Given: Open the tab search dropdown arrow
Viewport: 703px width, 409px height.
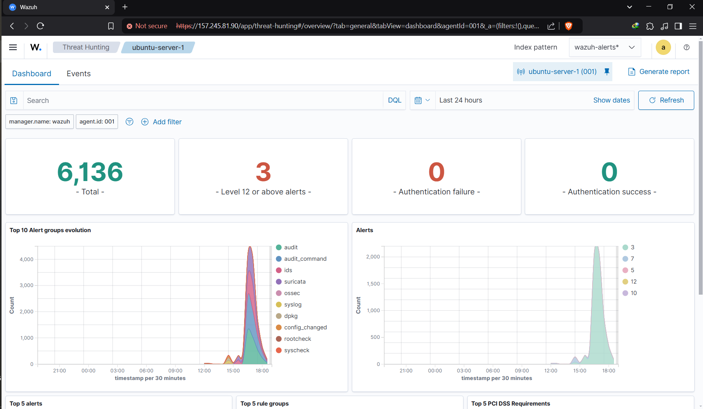Looking at the screenshot, I should click(x=630, y=7).
